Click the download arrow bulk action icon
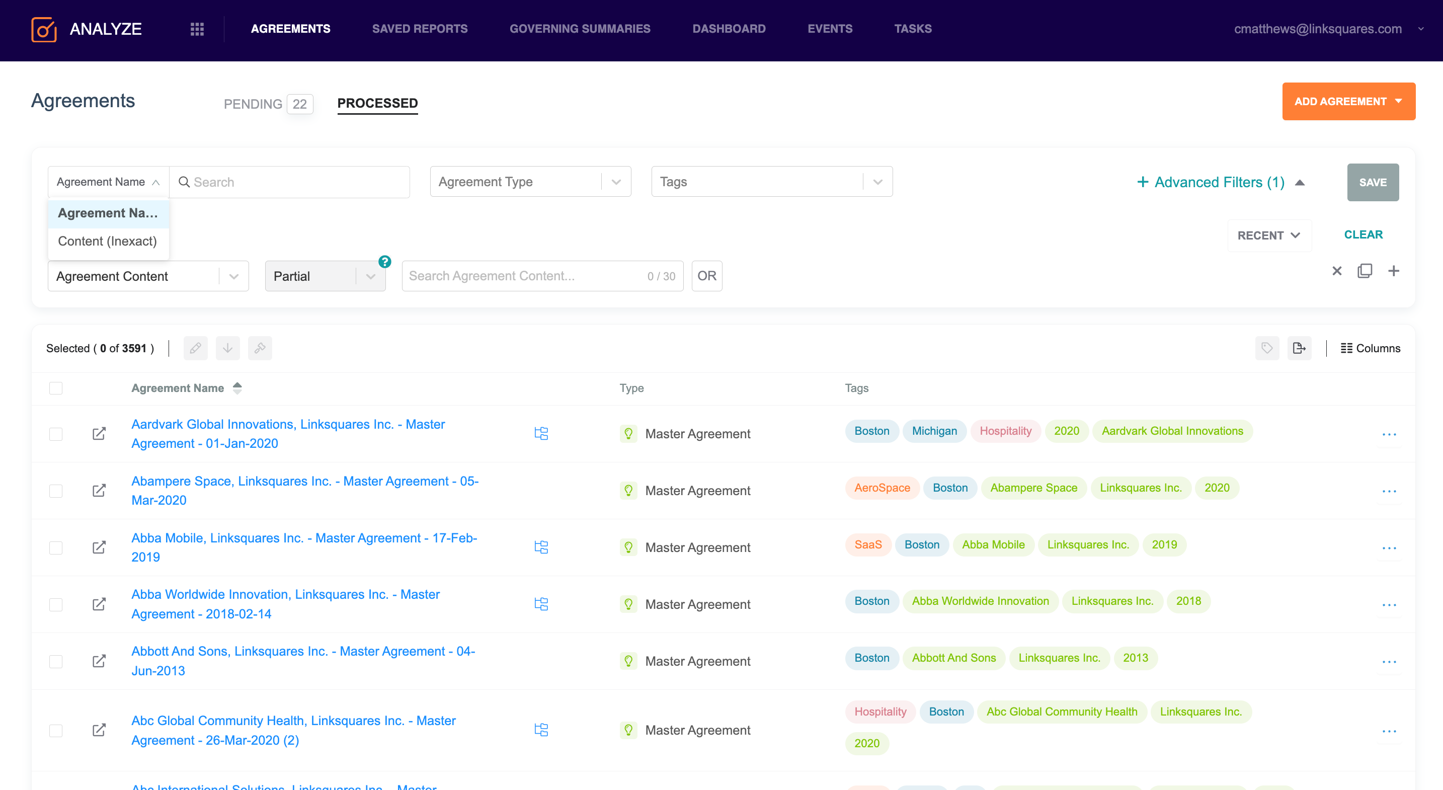 pyautogui.click(x=228, y=349)
